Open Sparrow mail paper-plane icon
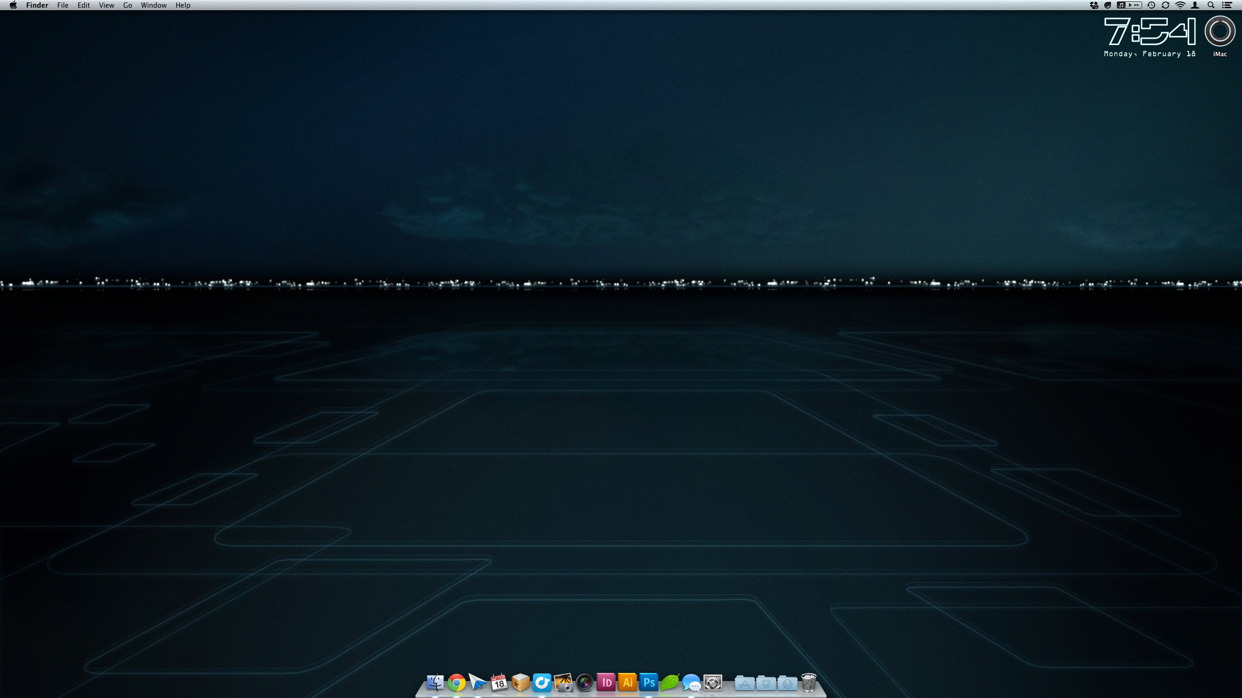 477,683
